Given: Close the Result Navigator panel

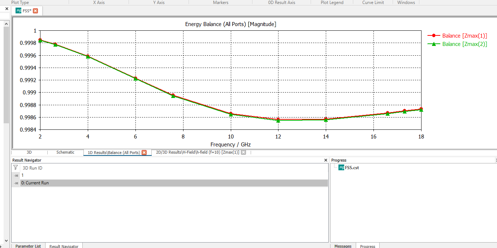Looking at the screenshot, I should (x=325, y=160).
